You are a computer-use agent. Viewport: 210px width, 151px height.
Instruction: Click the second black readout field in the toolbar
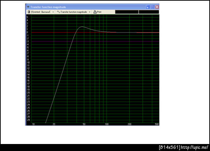point(149,12)
